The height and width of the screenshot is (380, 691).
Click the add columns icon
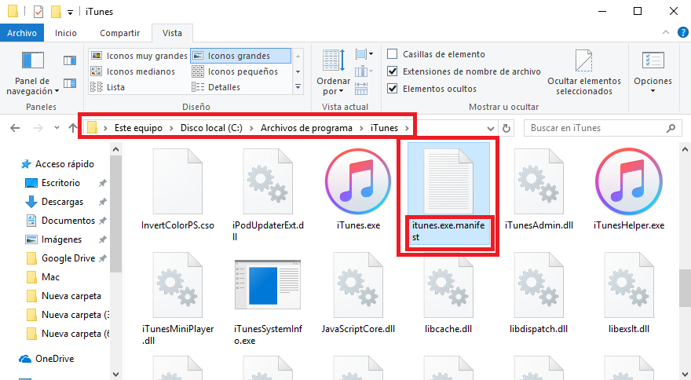pos(364,71)
